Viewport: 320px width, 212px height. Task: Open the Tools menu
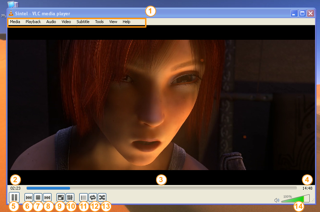click(100, 22)
